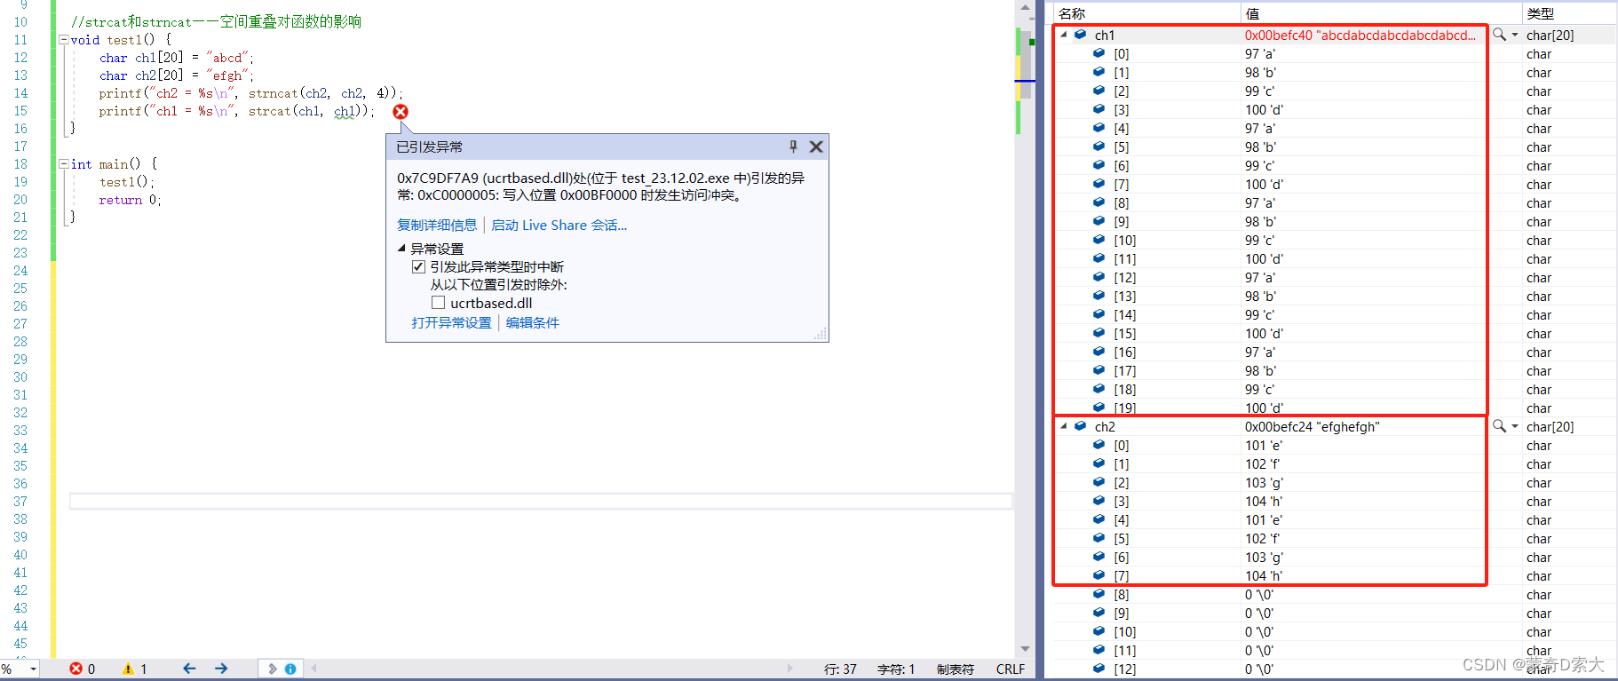Click the code line char ch2[20] = "efgh"
This screenshot has height=681, width=1618.
(x=177, y=75)
